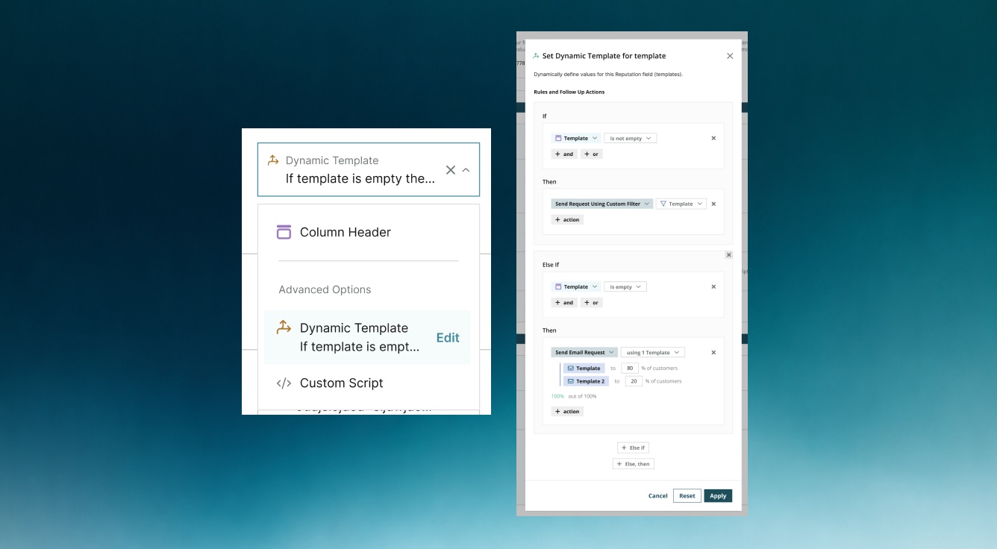Reset the dynamic template rules
This screenshot has height=549, width=997.
tap(687, 496)
